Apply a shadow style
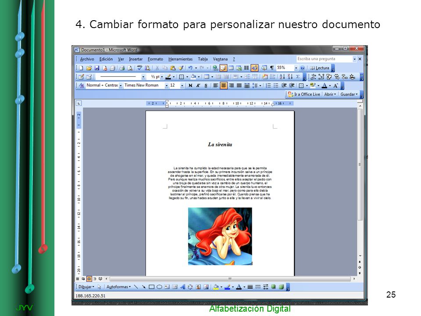The image size is (421, 316). pyautogui.click(x=273, y=287)
